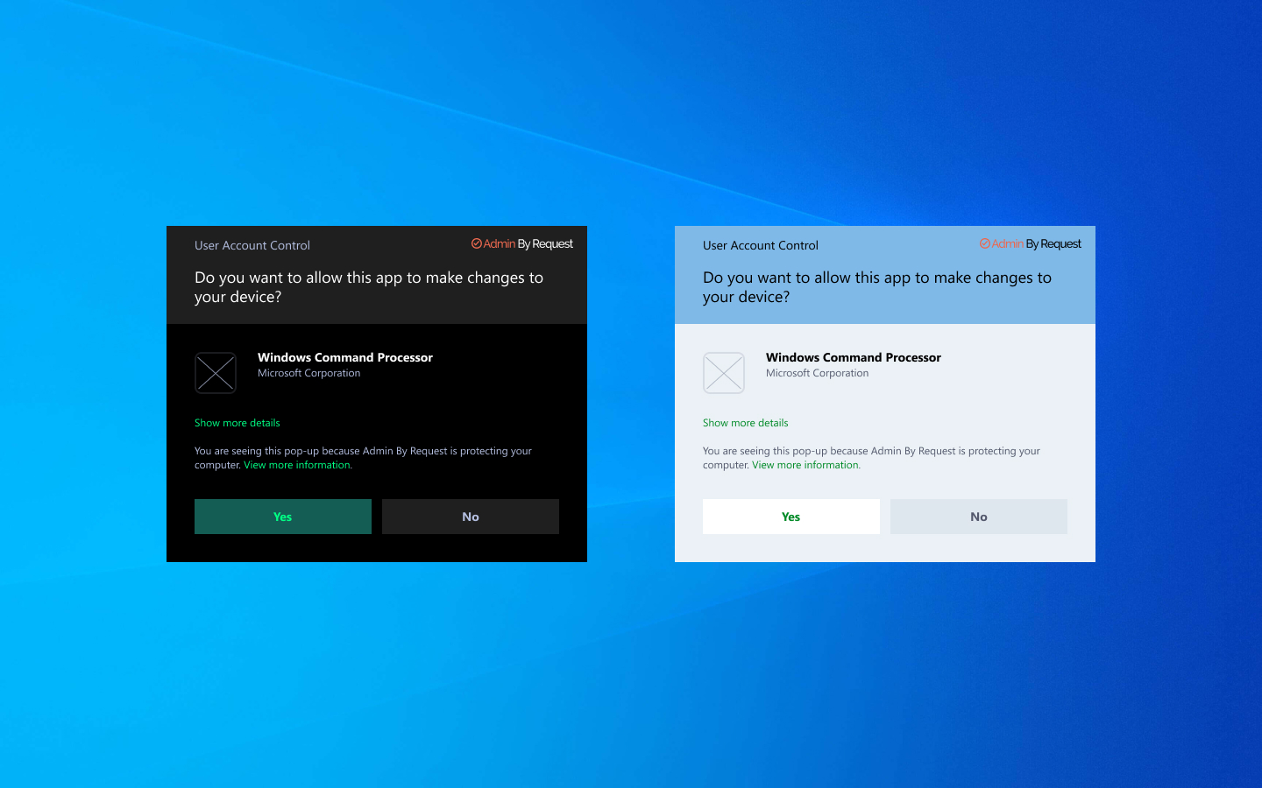Choose No in the dark dialog
Screen dimensions: 1262x788
tap(471, 517)
